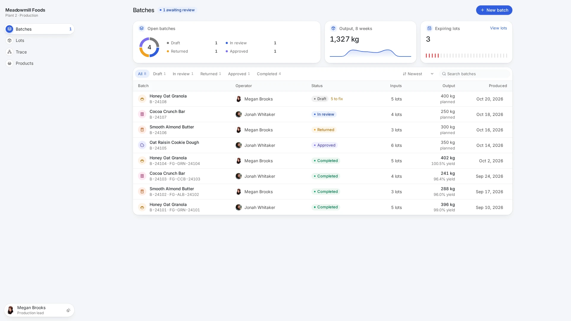
Task: Click the cookie icon for Oat Raisin Cookie Dough
Action: (x=142, y=145)
